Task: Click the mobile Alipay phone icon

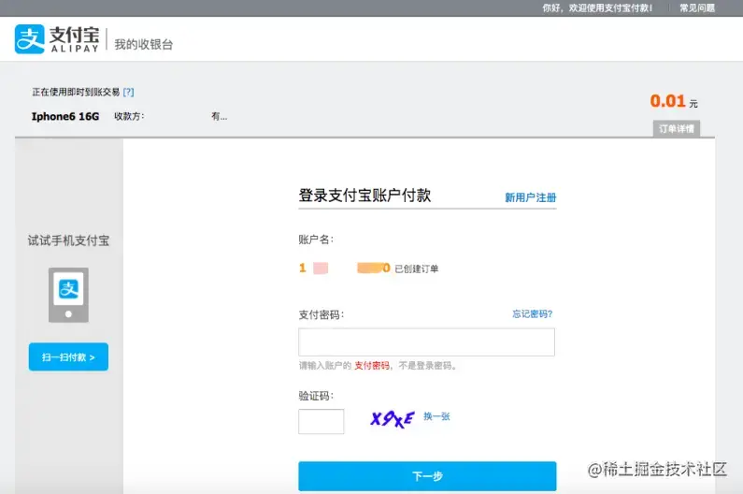Action: pos(68,295)
